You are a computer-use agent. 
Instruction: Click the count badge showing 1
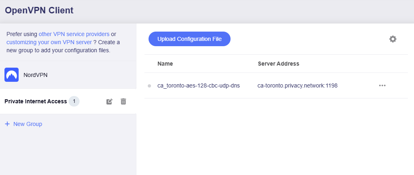click(74, 101)
